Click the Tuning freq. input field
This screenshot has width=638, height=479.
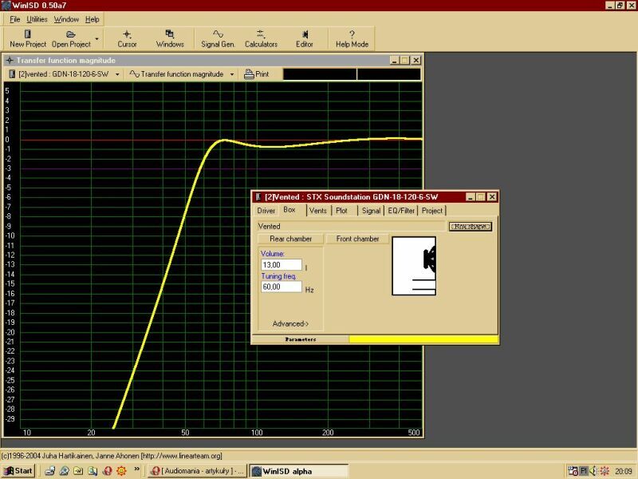point(282,287)
